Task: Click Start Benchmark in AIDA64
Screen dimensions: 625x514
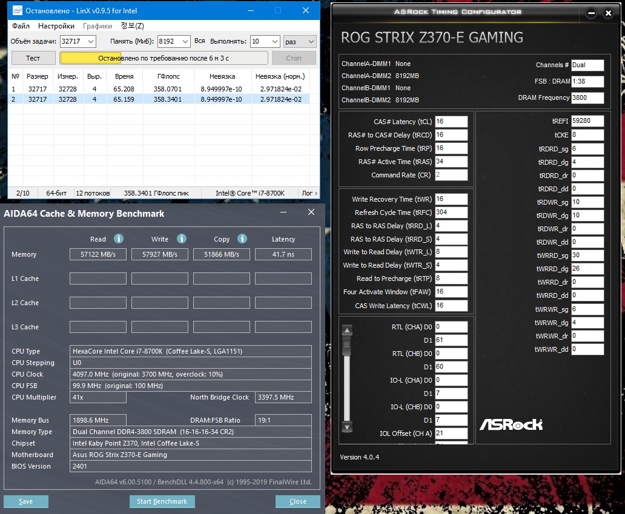Action: tap(162, 501)
